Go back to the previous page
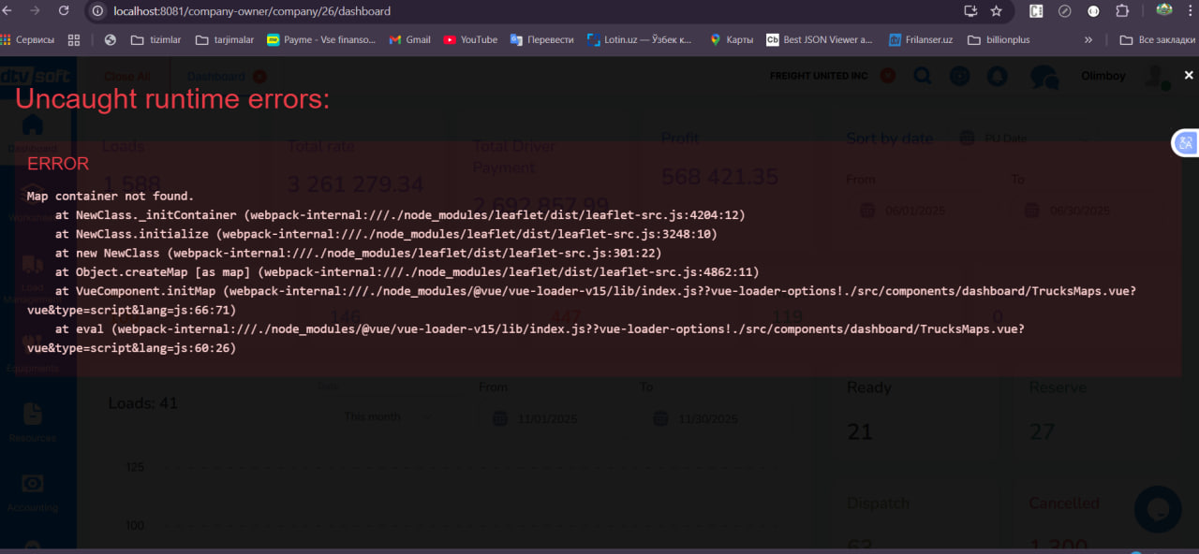This screenshot has height=554, width=1199. [9, 11]
